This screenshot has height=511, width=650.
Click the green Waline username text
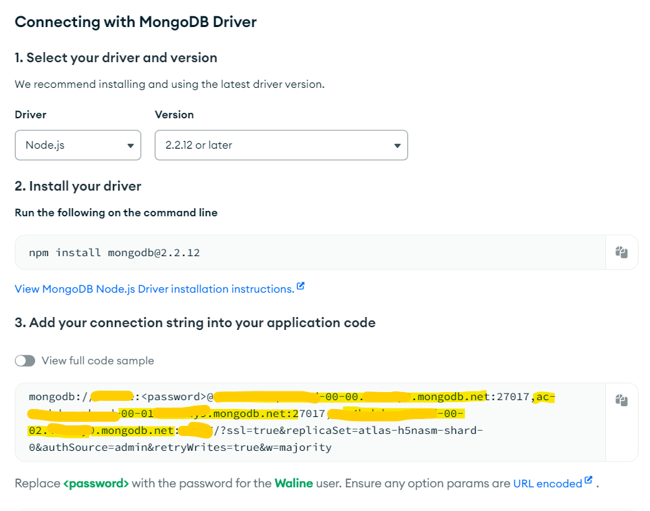coord(293,484)
